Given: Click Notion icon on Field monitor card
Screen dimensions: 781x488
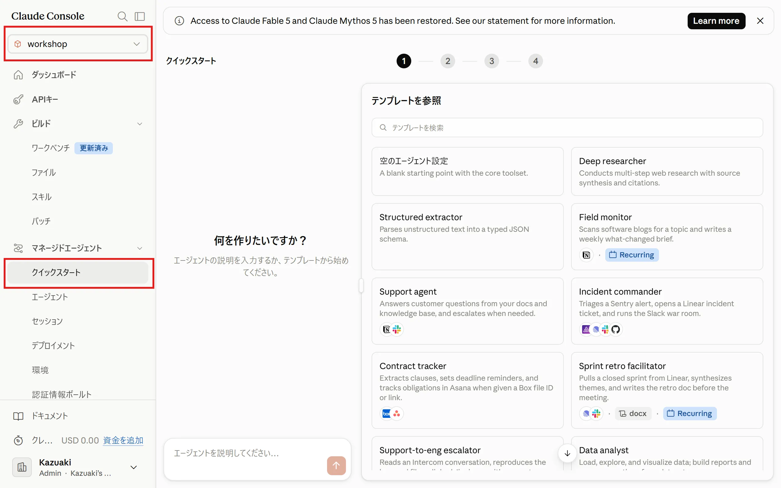Looking at the screenshot, I should click(x=586, y=255).
